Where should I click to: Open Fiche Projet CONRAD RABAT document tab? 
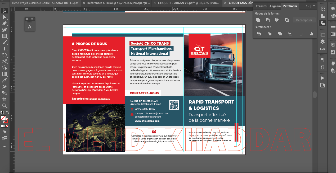click(x=45, y=3)
